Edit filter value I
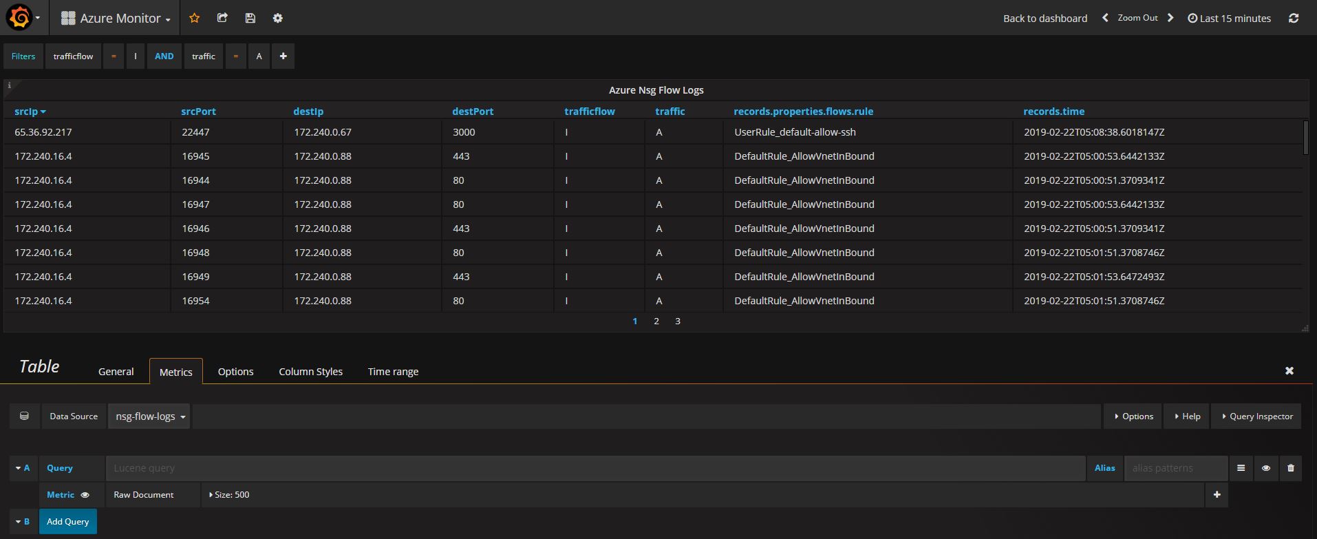This screenshot has height=539, width=1317. pos(136,56)
